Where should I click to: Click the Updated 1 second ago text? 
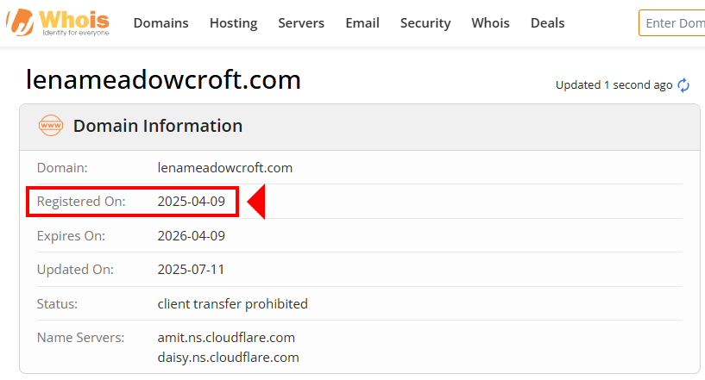coord(614,85)
